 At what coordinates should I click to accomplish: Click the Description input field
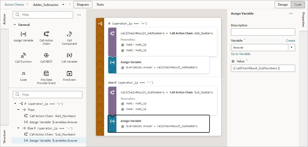(263, 32)
